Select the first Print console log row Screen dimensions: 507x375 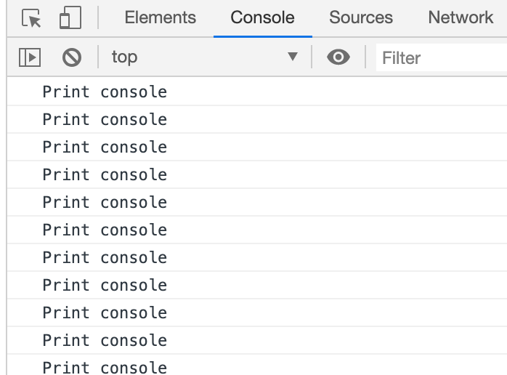(257, 92)
